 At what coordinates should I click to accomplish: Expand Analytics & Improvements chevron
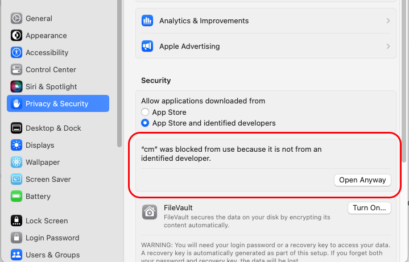388,20
